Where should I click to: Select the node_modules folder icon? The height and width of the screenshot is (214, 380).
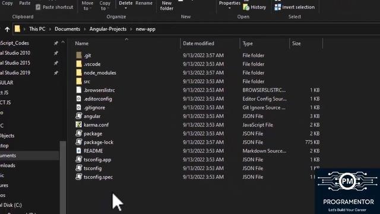pyautogui.click(x=79, y=73)
